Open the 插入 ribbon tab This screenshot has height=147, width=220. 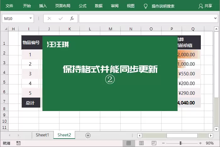click(43, 6)
